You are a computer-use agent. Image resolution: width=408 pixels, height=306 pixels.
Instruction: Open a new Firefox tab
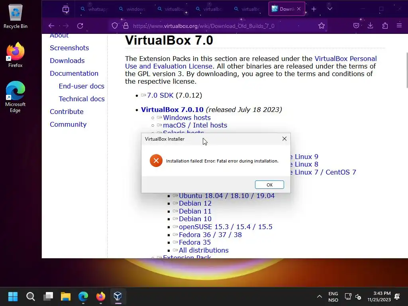click(x=314, y=9)
